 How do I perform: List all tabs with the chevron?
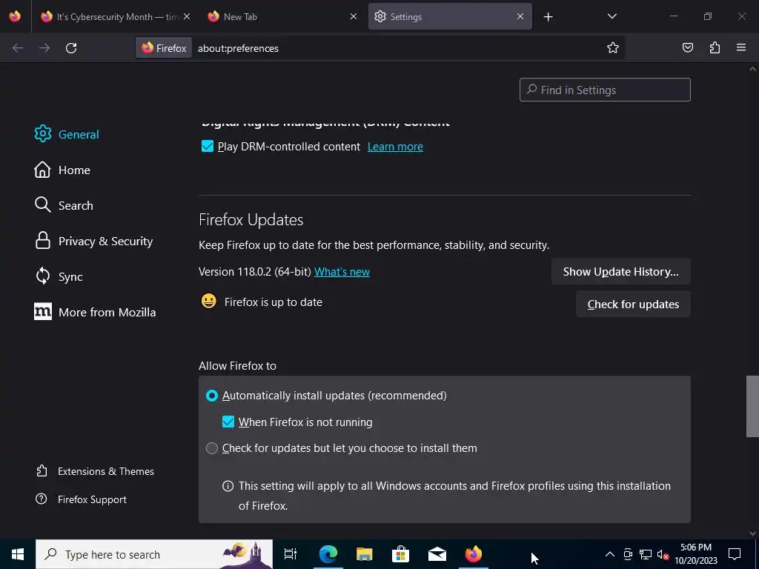pos(611,16)
